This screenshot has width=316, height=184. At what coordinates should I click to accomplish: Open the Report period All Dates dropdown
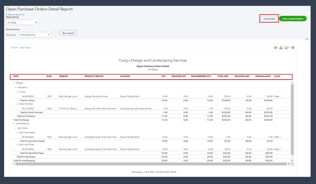pos(22,22)
